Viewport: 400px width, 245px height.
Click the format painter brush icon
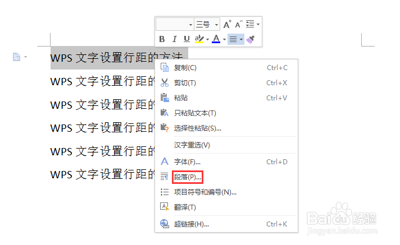tap(251, 39)
